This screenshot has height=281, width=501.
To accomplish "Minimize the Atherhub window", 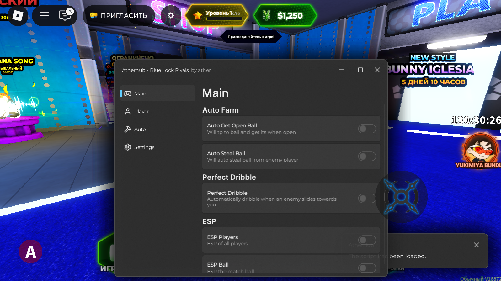I will coord(342,70).
